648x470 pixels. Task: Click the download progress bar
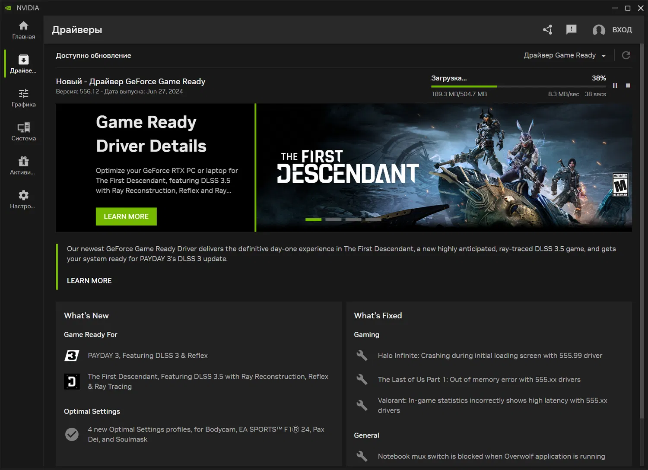pos(518,86)
